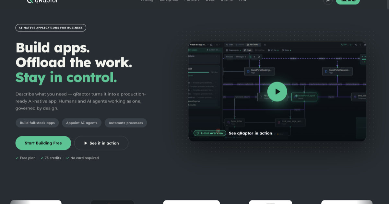Click the Stay in control. heading line
Screen dimensions: 389x204
(x=66, y=77)
